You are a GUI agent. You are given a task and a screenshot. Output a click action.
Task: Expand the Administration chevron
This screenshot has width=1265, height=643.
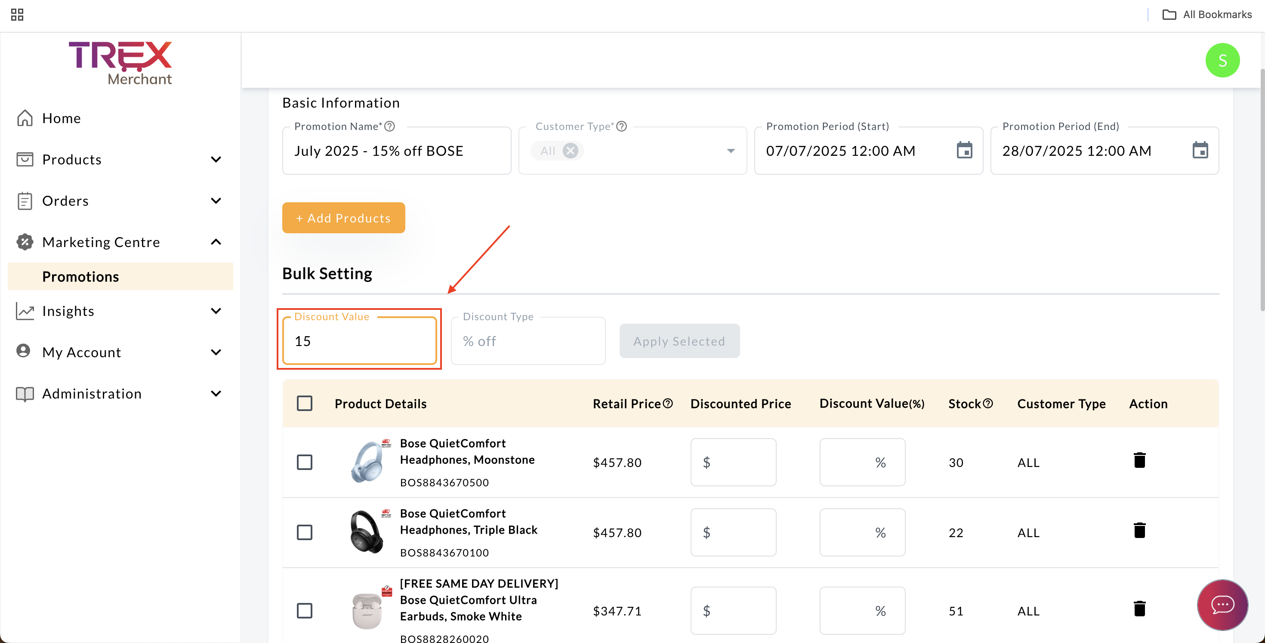coord(216,393)
